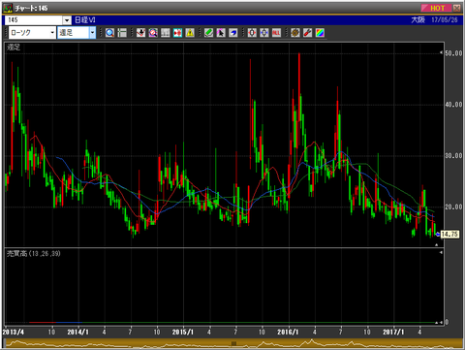Image resolution: width=465 pixels, height=350 pixels.
Task: Click the small triangle above volume panel
Action: pyautogui.click(x=436, y=245)
